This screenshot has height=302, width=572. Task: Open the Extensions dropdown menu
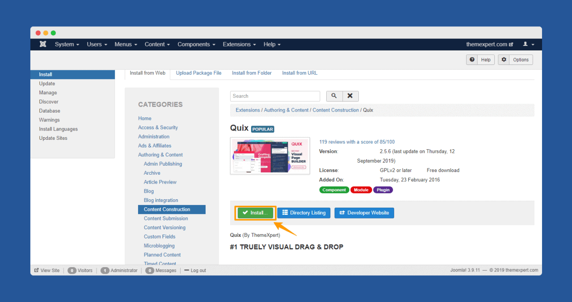(x=240, y=44)
